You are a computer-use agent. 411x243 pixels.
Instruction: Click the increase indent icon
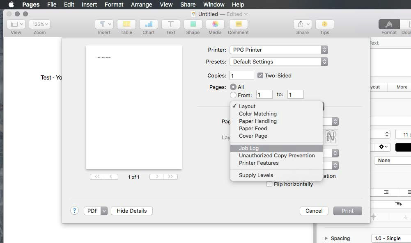(398, 204)
